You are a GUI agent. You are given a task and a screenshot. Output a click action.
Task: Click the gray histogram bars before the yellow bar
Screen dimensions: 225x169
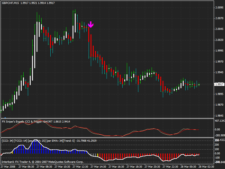coord(94,155)
